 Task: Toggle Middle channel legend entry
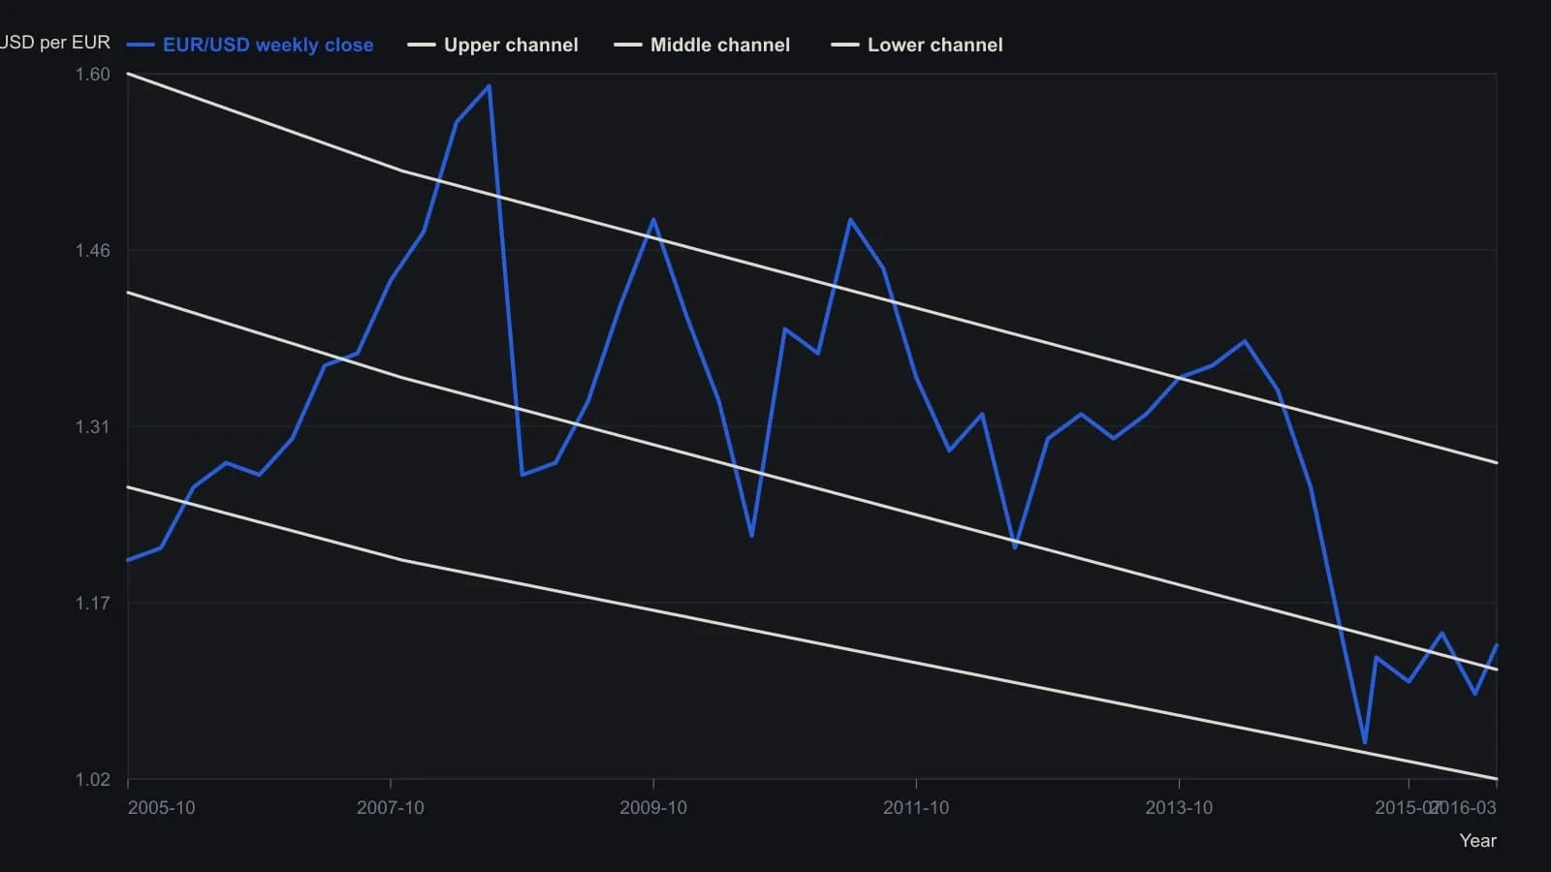702,45
